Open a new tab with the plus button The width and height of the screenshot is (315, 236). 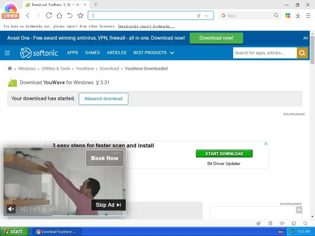96,4
